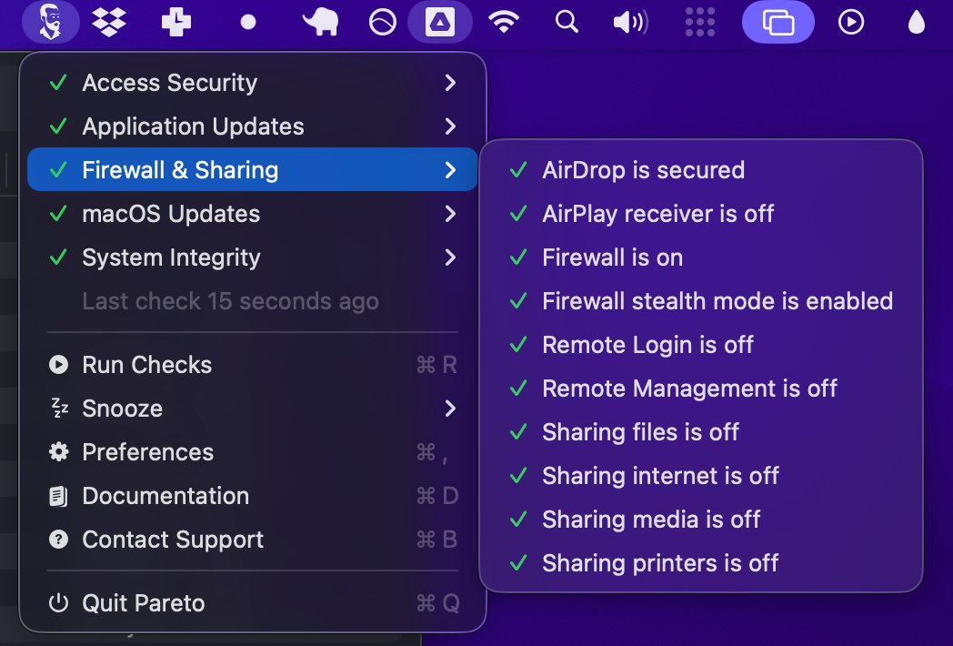The image size is (953, 646).
Task: Open the Wi-Fi status menu
Action: [x=504, y=23]
